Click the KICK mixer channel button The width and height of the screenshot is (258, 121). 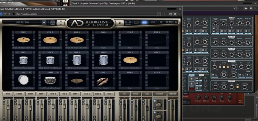pos(8,94)
